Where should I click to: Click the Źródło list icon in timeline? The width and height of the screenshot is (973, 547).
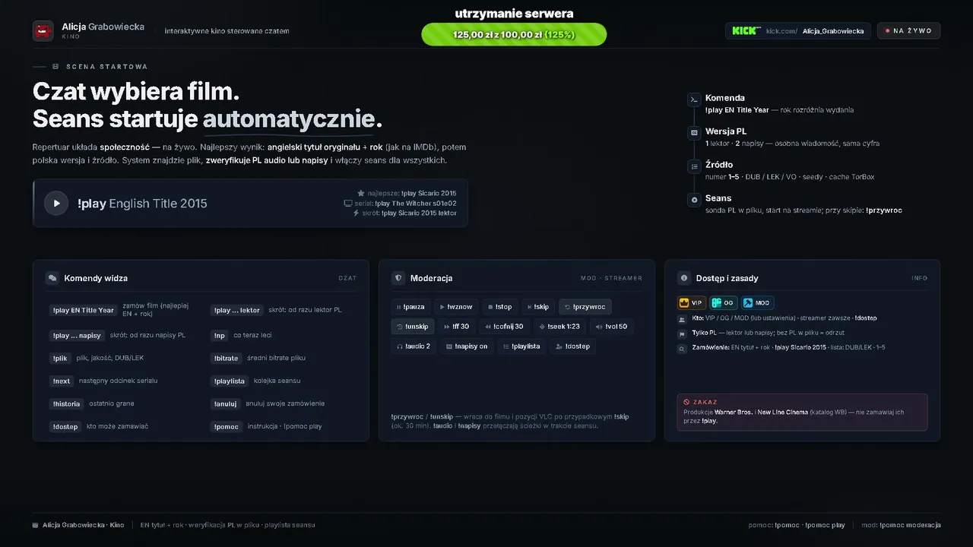point(694,166)
